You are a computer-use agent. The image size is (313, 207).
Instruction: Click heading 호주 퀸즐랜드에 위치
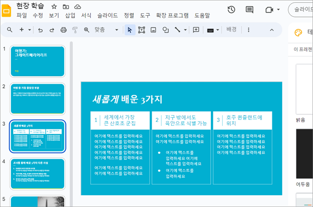coord(244,120)
